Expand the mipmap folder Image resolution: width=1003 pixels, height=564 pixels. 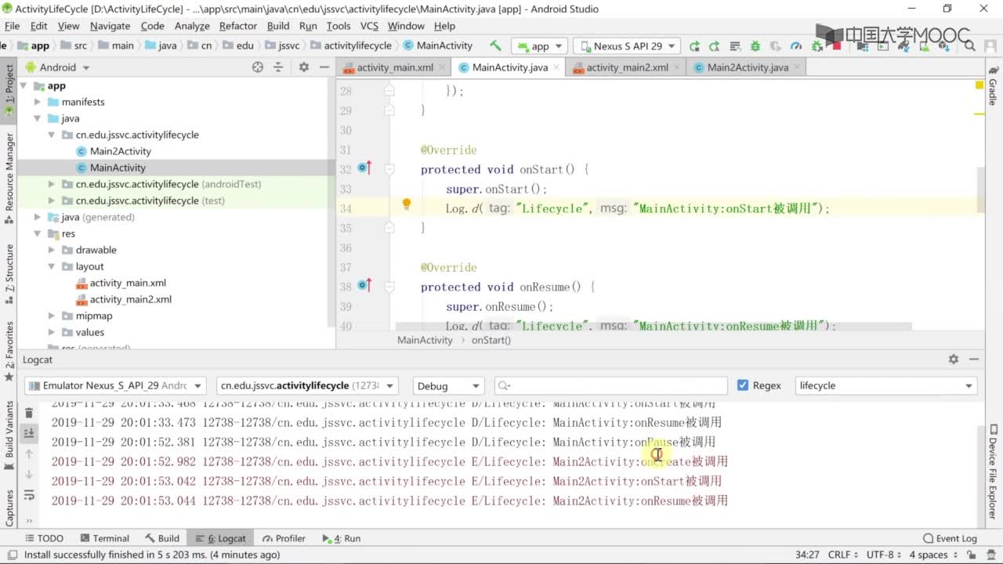(x=52, y=316)
